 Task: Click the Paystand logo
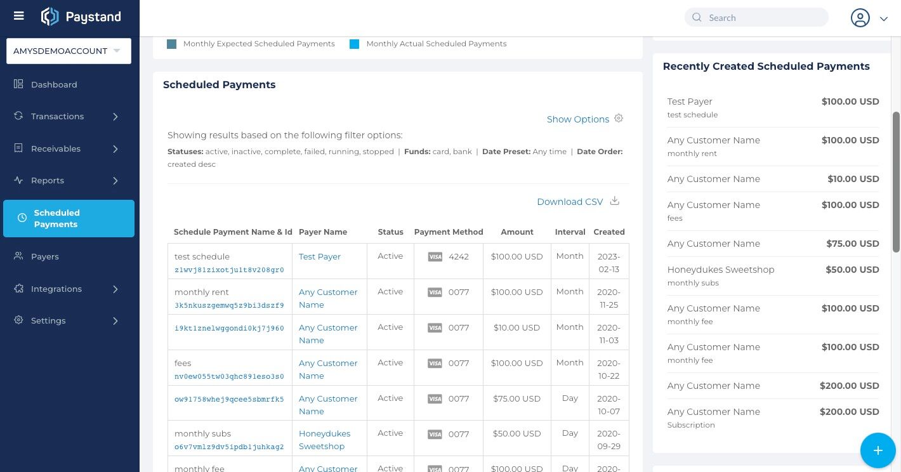pyautogui.click(x=81, y=17)
